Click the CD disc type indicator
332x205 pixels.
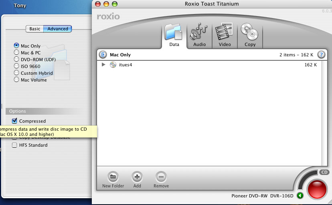(324, 172)
